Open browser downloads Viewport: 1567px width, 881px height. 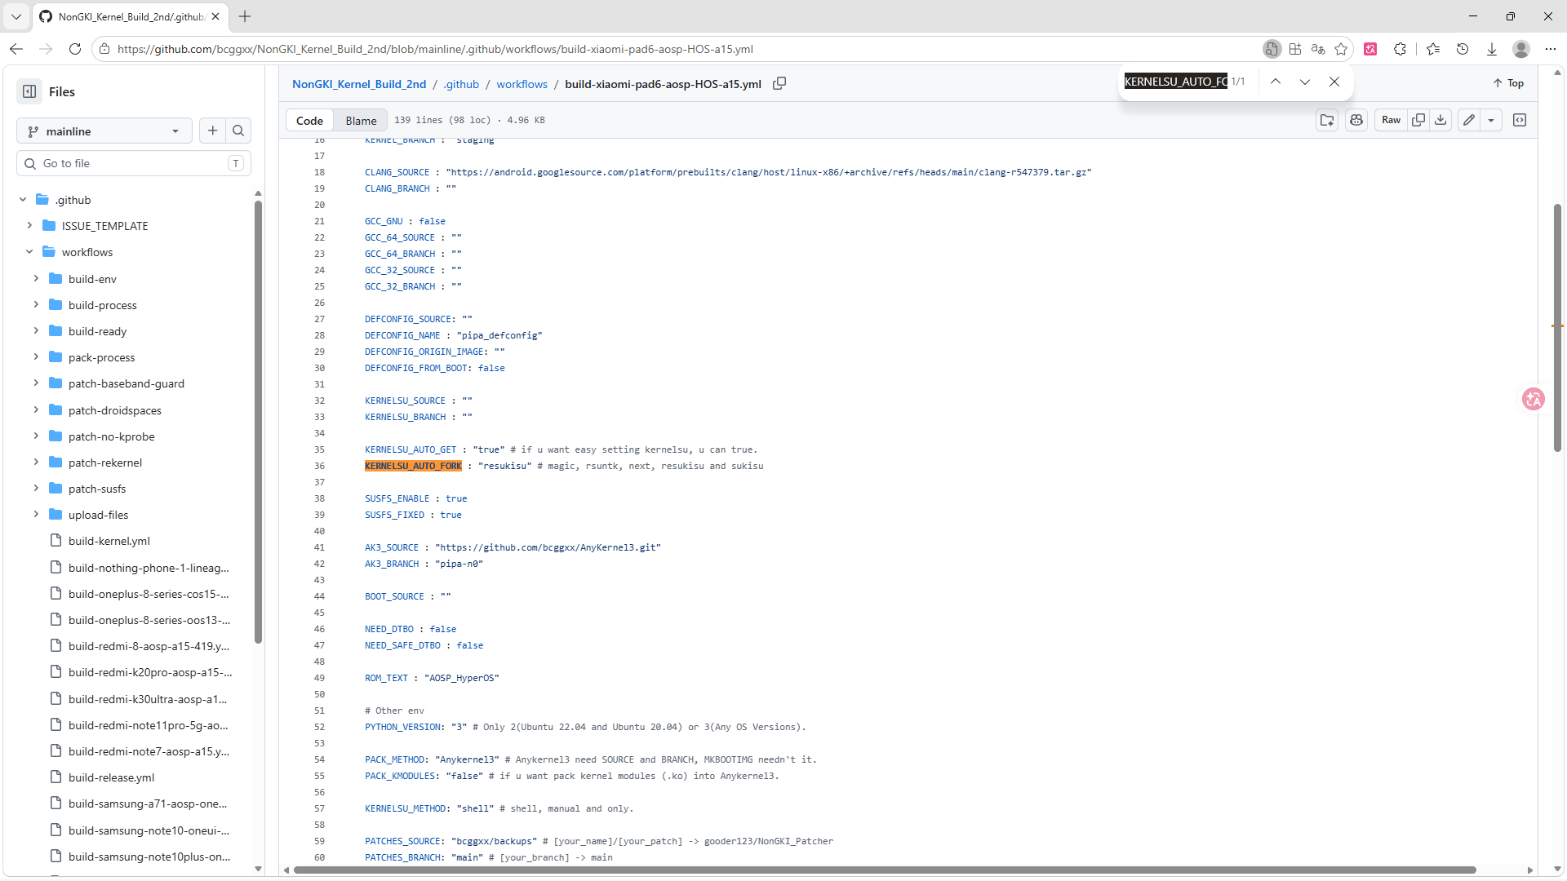1492,49
